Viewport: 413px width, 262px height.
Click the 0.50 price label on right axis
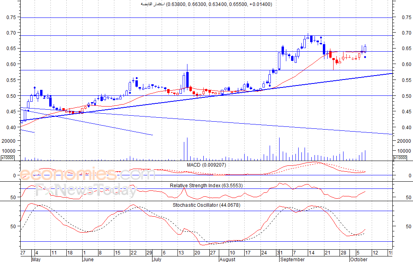406,96
